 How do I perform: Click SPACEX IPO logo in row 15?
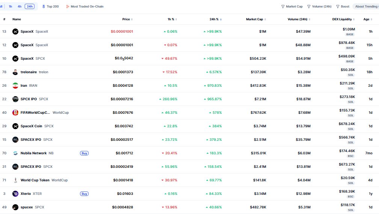click(x=15, y=140)
